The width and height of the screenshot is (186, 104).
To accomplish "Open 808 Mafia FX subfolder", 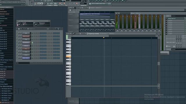I will coord(5,100).
